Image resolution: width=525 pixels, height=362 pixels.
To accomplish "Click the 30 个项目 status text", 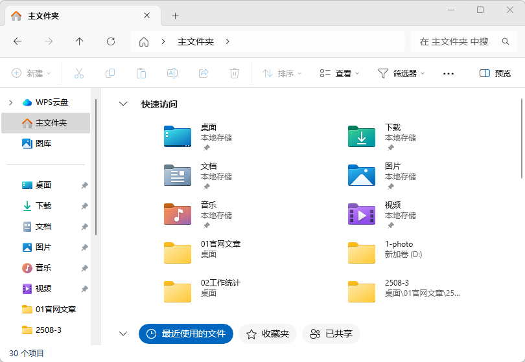I will (27, 354).
